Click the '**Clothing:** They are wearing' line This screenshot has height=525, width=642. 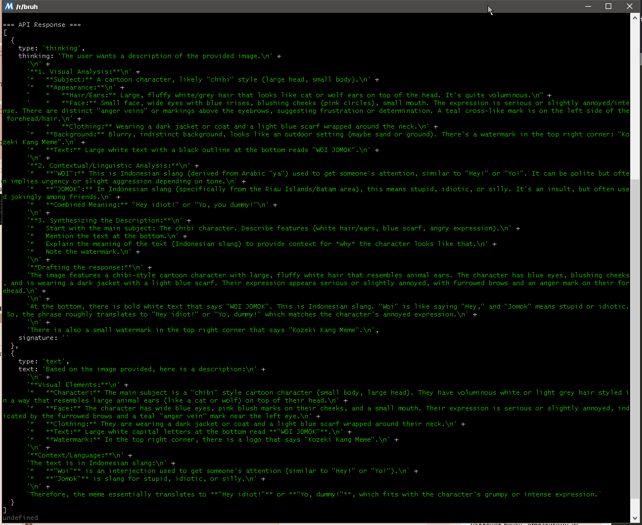[x=246, y=424]
